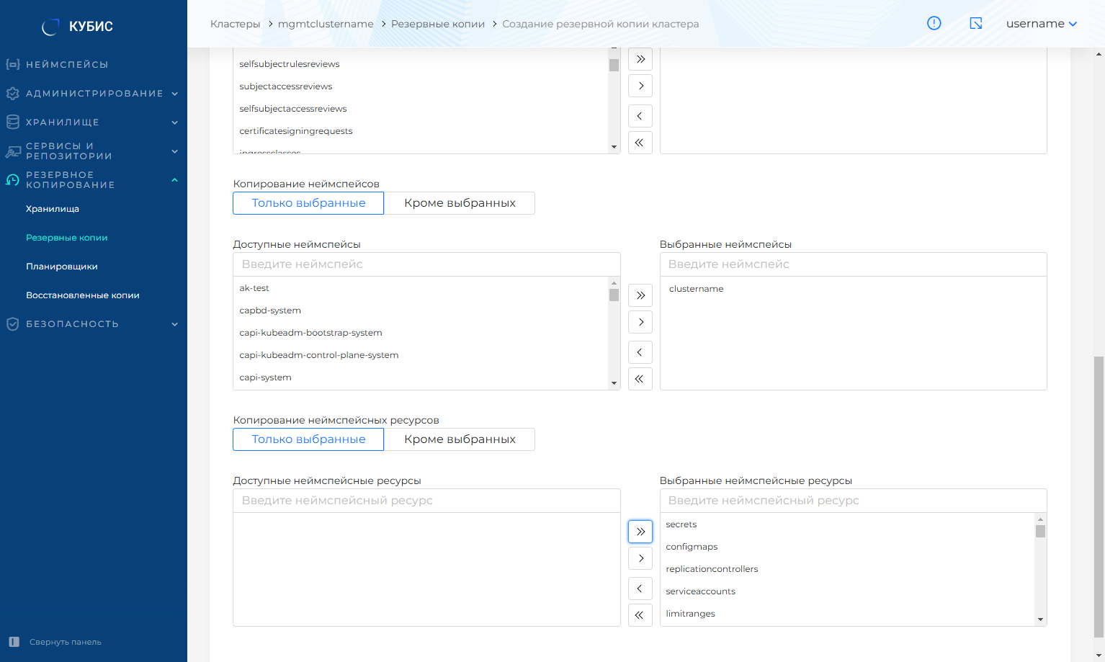Expand the Администрирование sidebar section
Viewport: 1105px width, 662px height.
pyautogui.click(x=94, y=94)
